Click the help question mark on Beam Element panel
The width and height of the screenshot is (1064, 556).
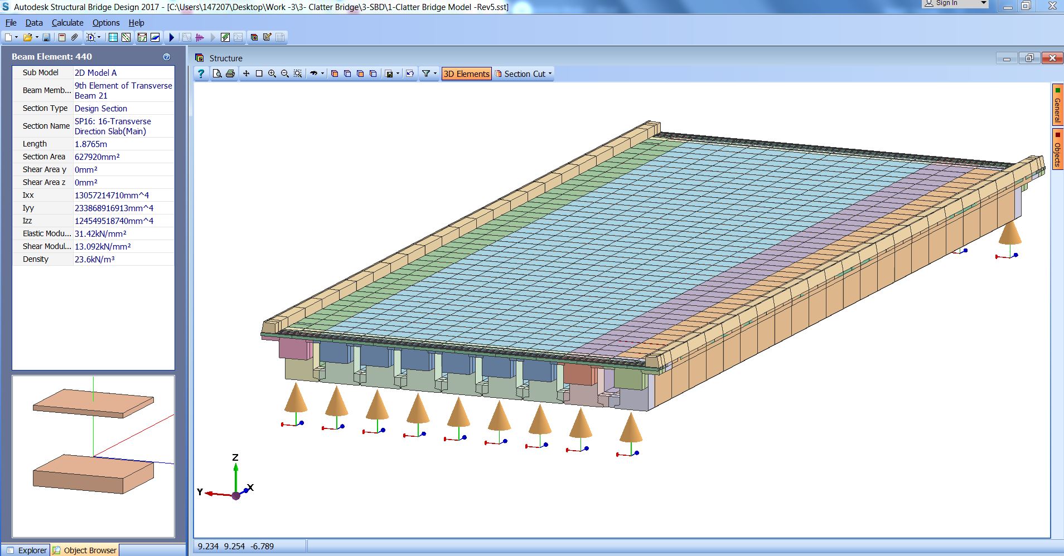[166, 56]
